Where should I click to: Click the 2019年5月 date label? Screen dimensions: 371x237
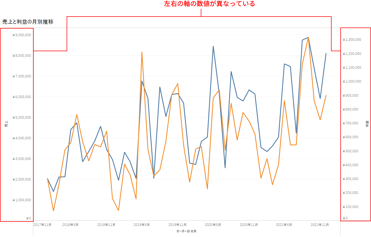click(142, 225)
